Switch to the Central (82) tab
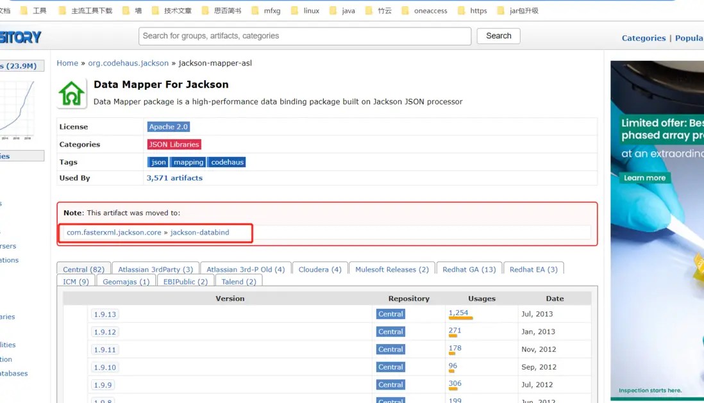Image resolution: width=704 pixels, height=403 pixels. point(83,269)
